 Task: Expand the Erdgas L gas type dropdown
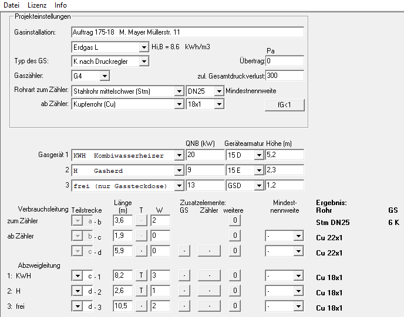pos(144,47)
